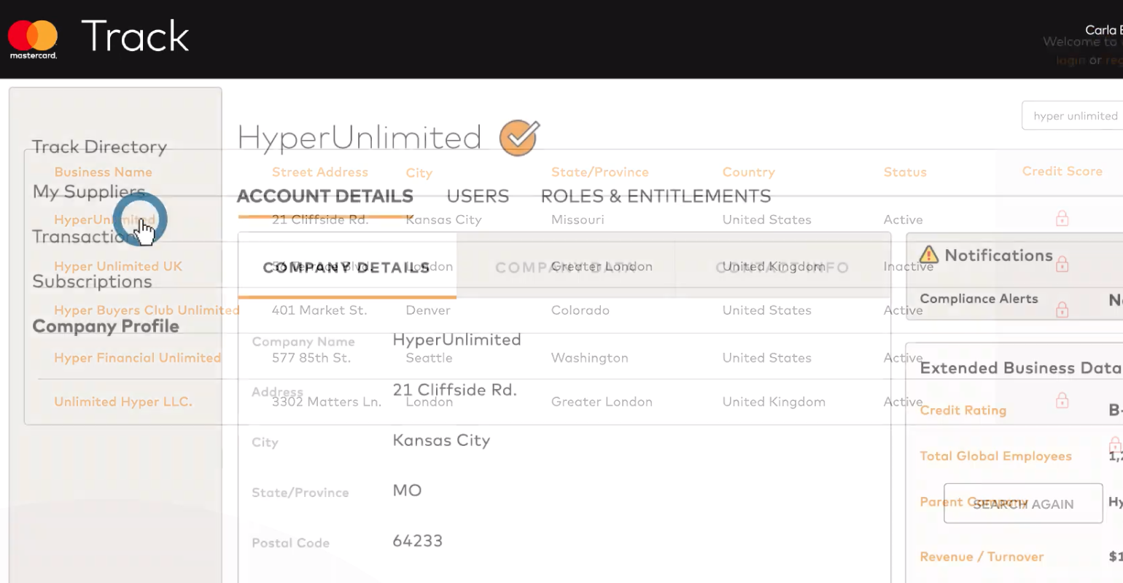This screenshot has height=583, width=1123.
Task: Click the warning triangle next to Notifications
Action: [x=928, y=254]
